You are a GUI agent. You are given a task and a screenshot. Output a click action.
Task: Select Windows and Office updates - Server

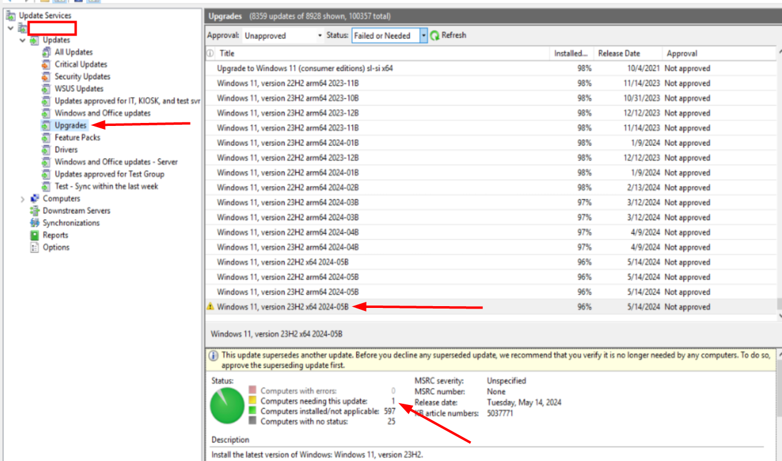click(x=116, y=162)
